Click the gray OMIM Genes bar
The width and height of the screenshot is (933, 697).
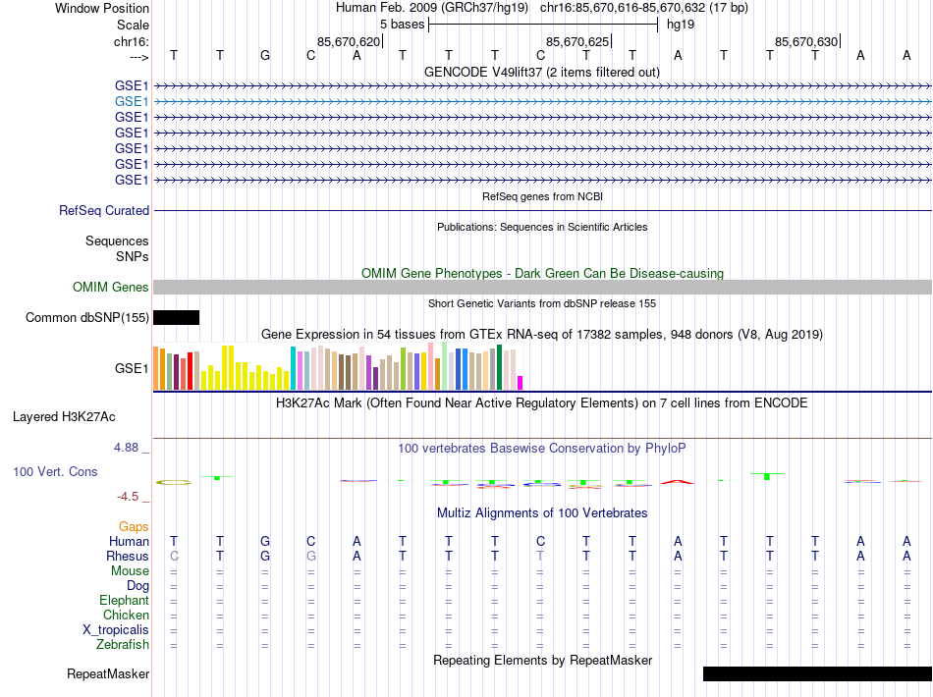tap(542, 288)
